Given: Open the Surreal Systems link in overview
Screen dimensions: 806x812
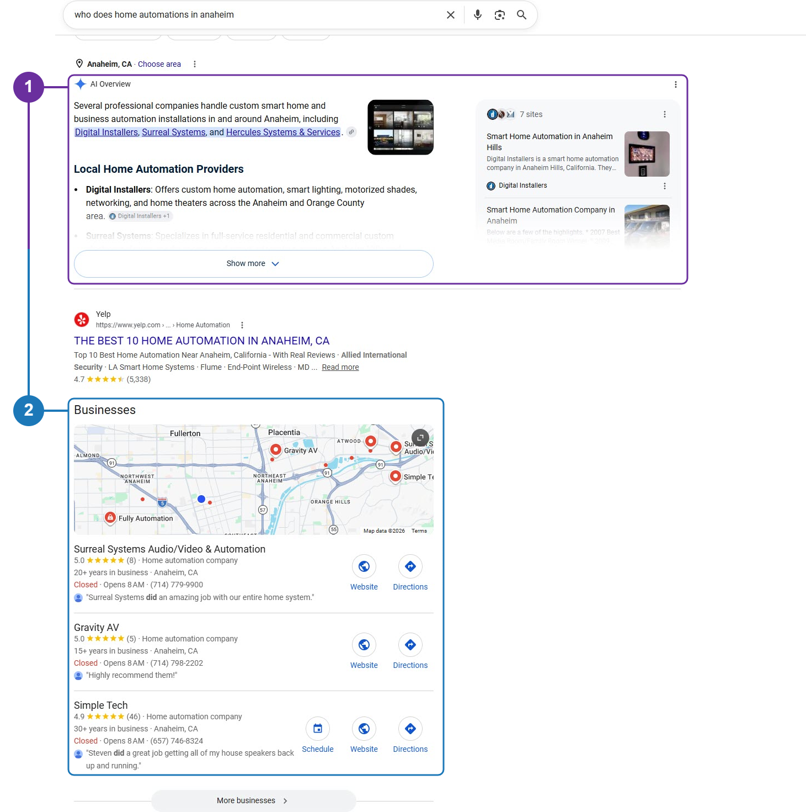Looking at the screenshot, I should click(x=174, y=132).
